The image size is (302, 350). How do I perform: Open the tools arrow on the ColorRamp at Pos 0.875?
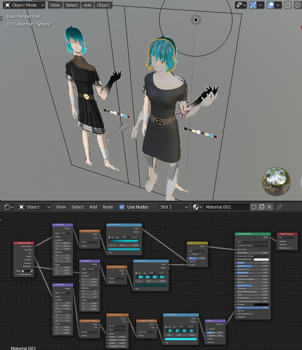[x=174, y=327]
